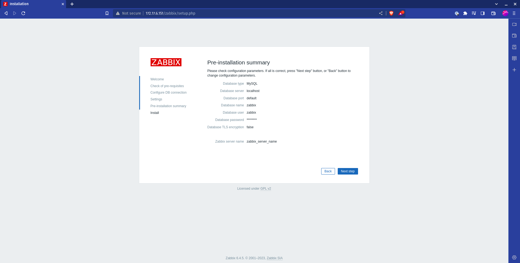Screen dimensions: 520x263
Task: Click the TLS encryption false value
Action: (250, 127)
